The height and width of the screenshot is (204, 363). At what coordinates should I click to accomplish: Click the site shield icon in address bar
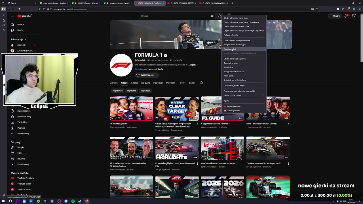[40, 9]
